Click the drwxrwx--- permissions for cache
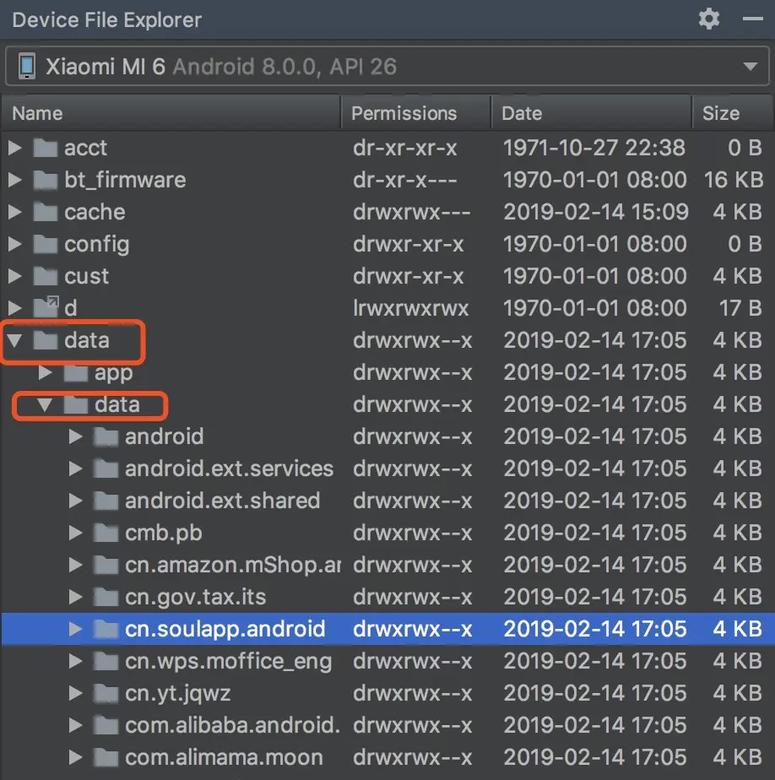 coord(411,212)
